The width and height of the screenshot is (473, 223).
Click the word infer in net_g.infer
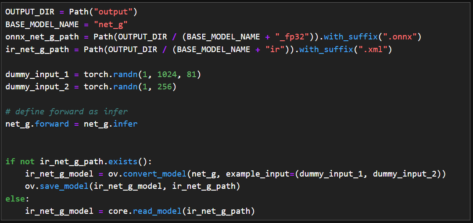(126, 124)
